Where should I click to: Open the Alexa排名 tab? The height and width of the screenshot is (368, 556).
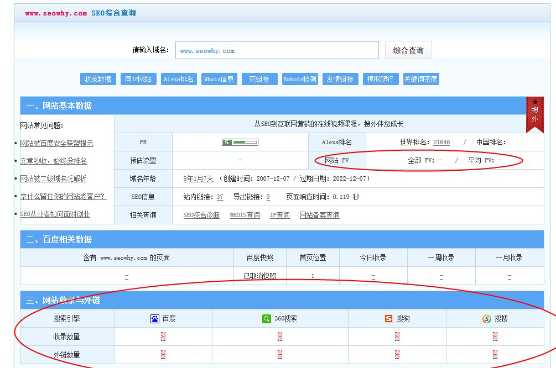click(179, 79)
